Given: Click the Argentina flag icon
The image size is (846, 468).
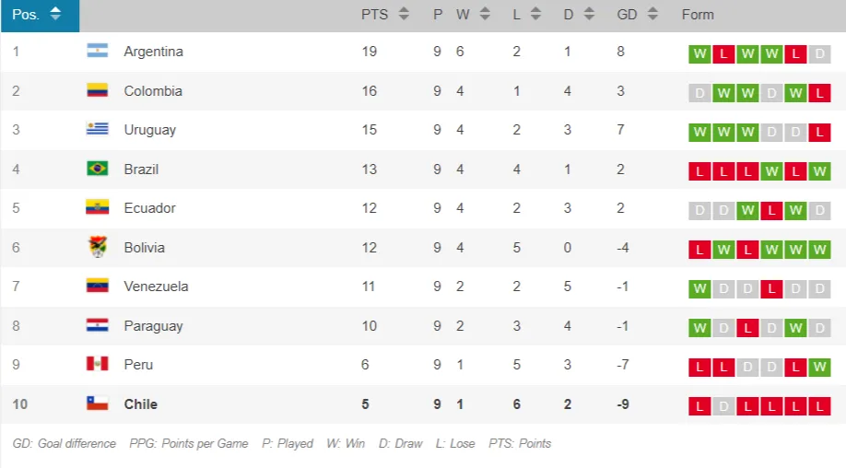Looking at the screenshot, I should tap(98, 52).
